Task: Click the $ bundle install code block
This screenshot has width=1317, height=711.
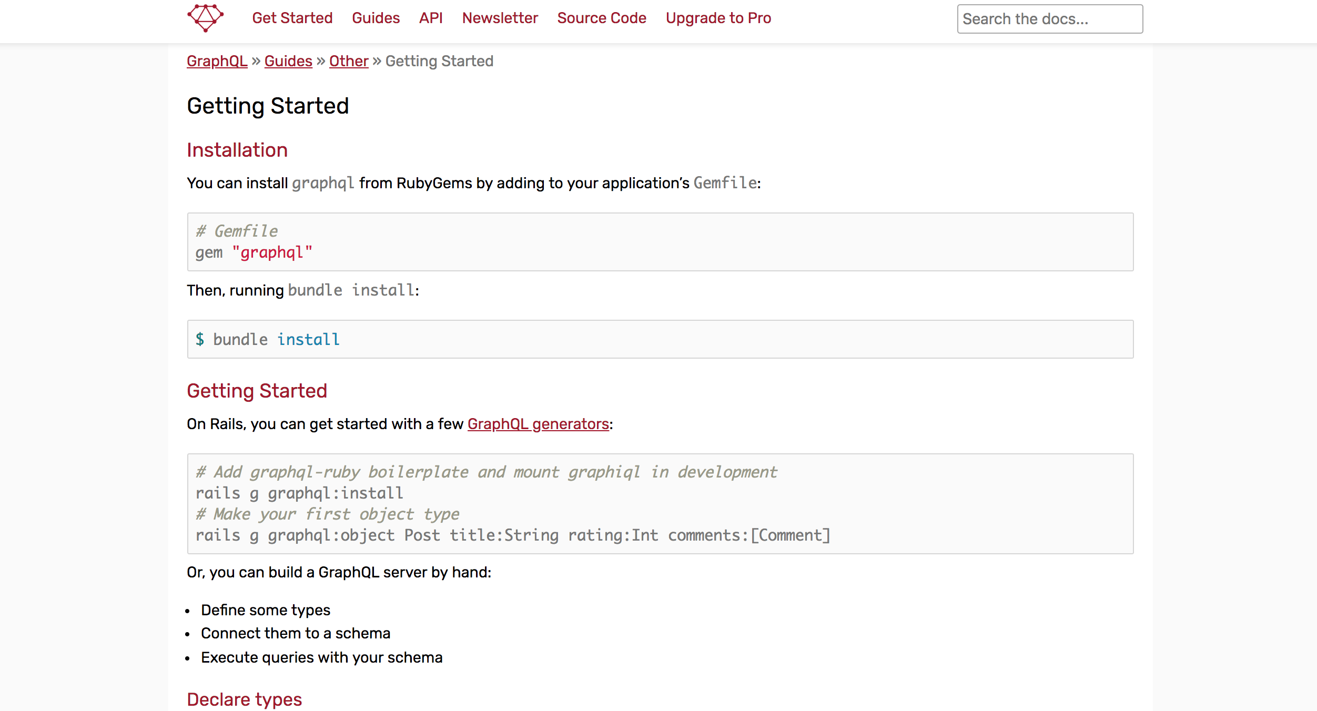Action: pyautogui.click(x=660, y=339)
